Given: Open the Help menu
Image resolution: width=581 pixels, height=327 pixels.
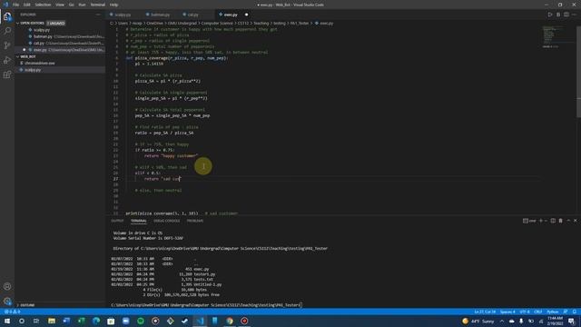Looking at the screenshot, I should [x=113, y=5].
